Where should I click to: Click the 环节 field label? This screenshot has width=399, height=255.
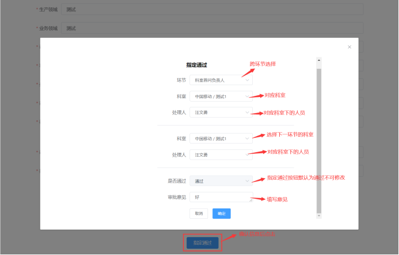pos(181,80)
